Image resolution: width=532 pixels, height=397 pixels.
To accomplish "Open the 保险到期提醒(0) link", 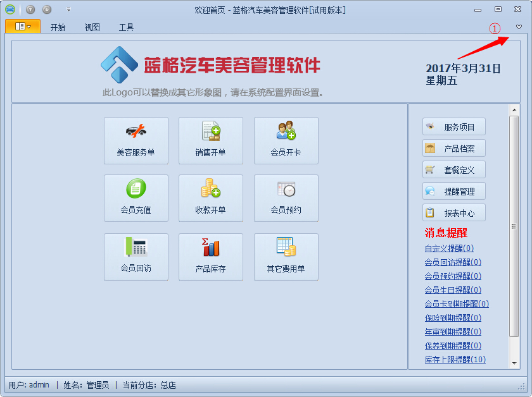I will click(453, 318).
